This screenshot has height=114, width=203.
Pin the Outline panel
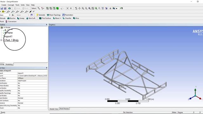tap(47, 25)
